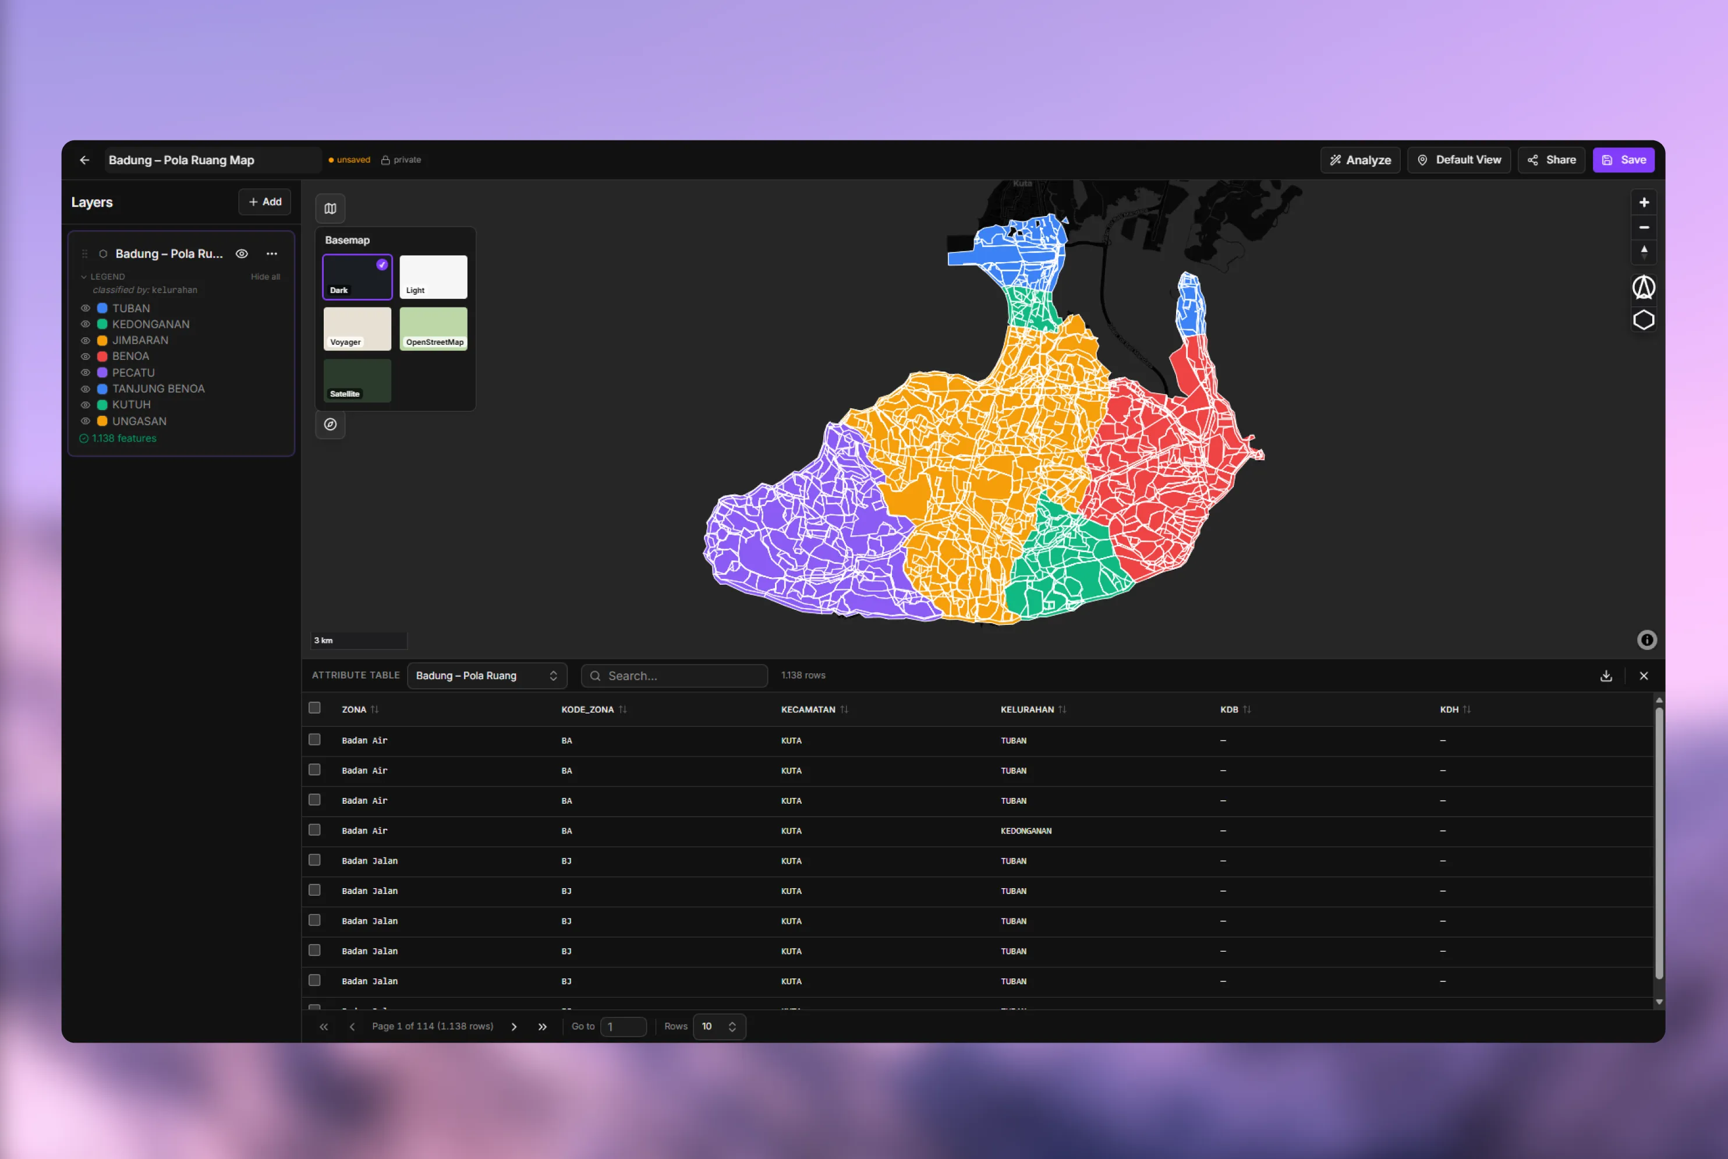1728x1159 pixels.
Task: Select the Satellite basemap
Action: click(x=357, y=381)
